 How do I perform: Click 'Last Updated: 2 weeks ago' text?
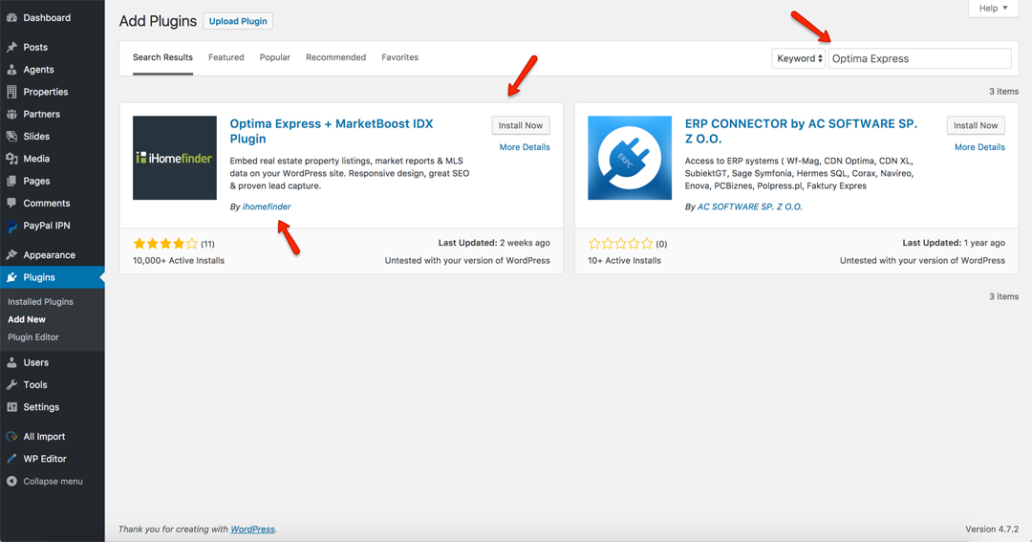(494, 243)
